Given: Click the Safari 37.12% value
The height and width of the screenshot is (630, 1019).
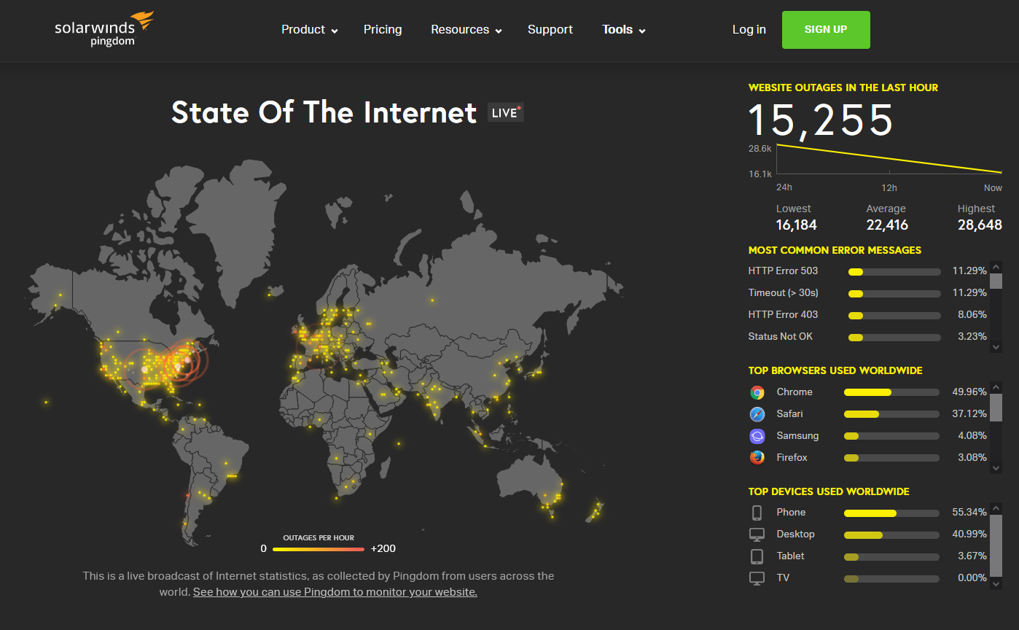Looking at the screenshot, I should 969,414.
